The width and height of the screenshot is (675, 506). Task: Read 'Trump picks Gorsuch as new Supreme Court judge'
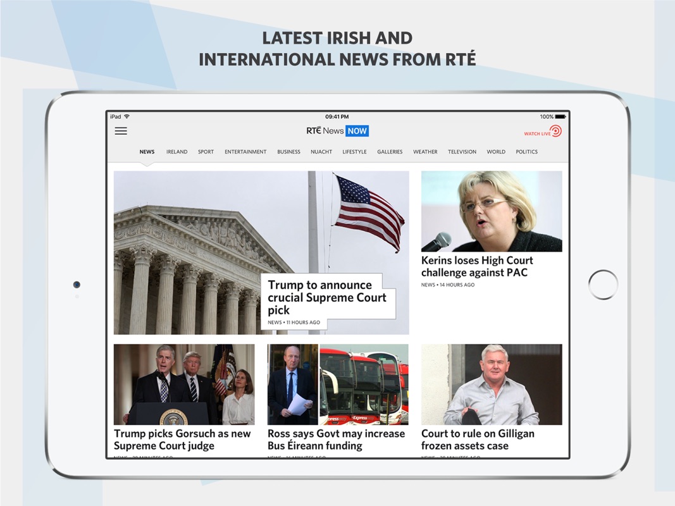click(x=182, y=440)
